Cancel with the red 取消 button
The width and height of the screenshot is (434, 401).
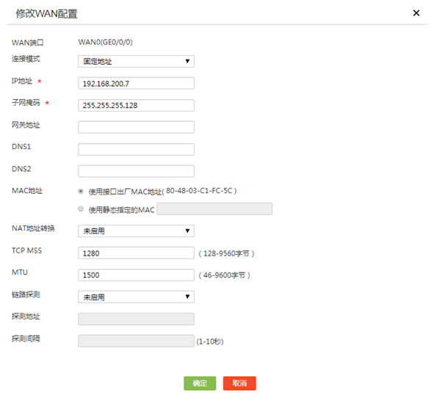pos(239,383)
